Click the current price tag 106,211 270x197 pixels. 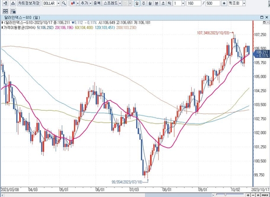click(x=261, y=54)
